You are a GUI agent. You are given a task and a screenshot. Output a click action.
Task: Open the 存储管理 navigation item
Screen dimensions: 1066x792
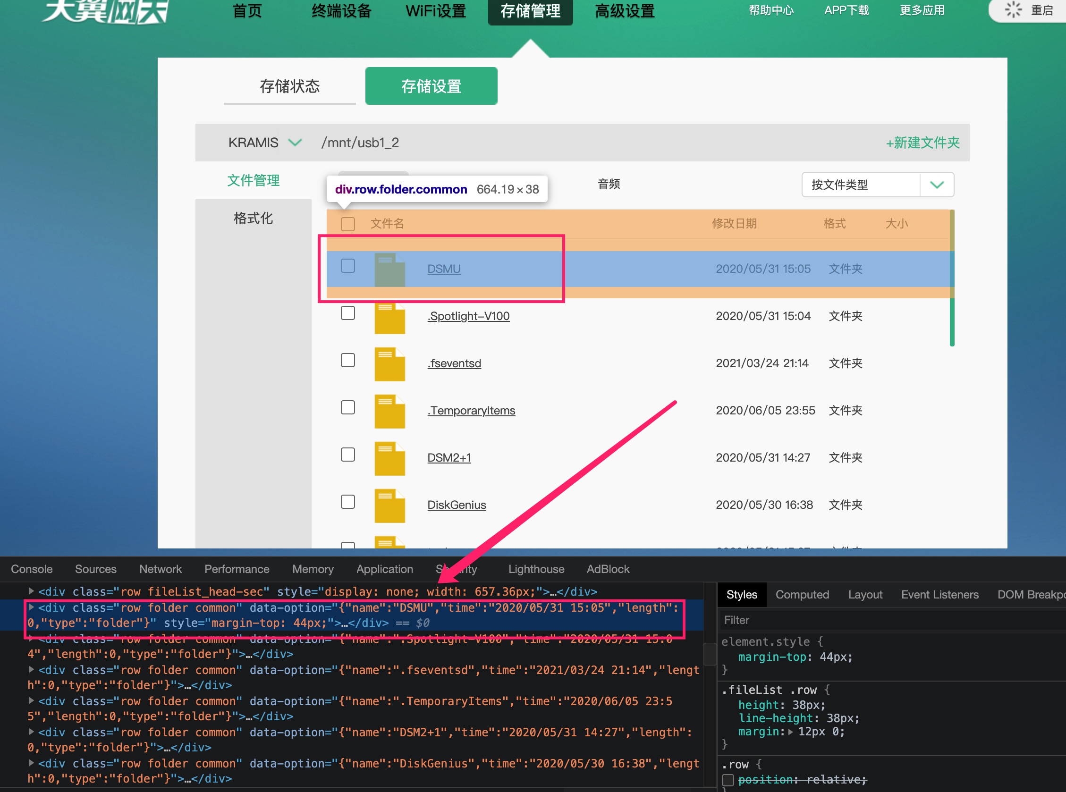point(530,11)
